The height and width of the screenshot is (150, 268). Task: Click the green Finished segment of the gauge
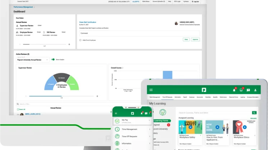pyautogui.click(x=73, y=83)
